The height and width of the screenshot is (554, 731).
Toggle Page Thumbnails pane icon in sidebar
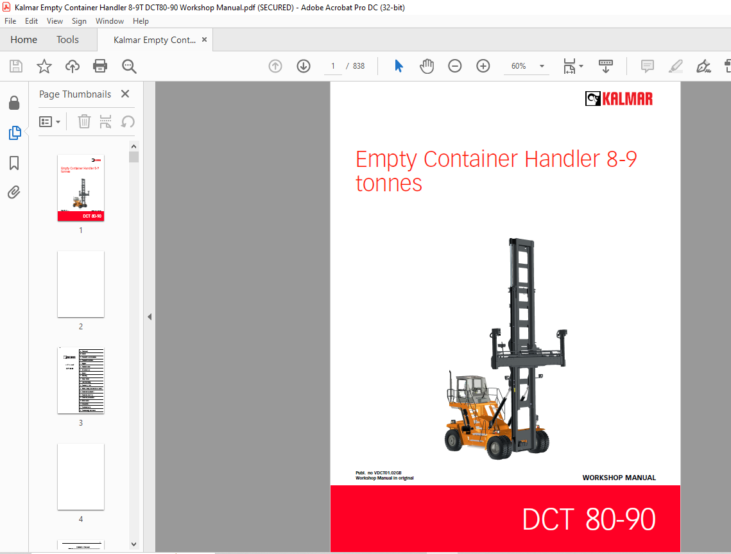click(x=15, y=133)
